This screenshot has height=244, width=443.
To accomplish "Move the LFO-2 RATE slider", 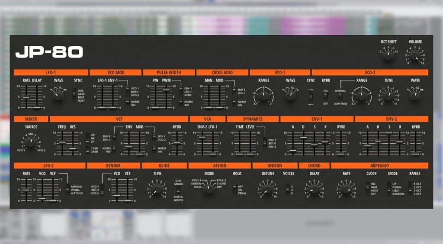I will coord(26,190).
